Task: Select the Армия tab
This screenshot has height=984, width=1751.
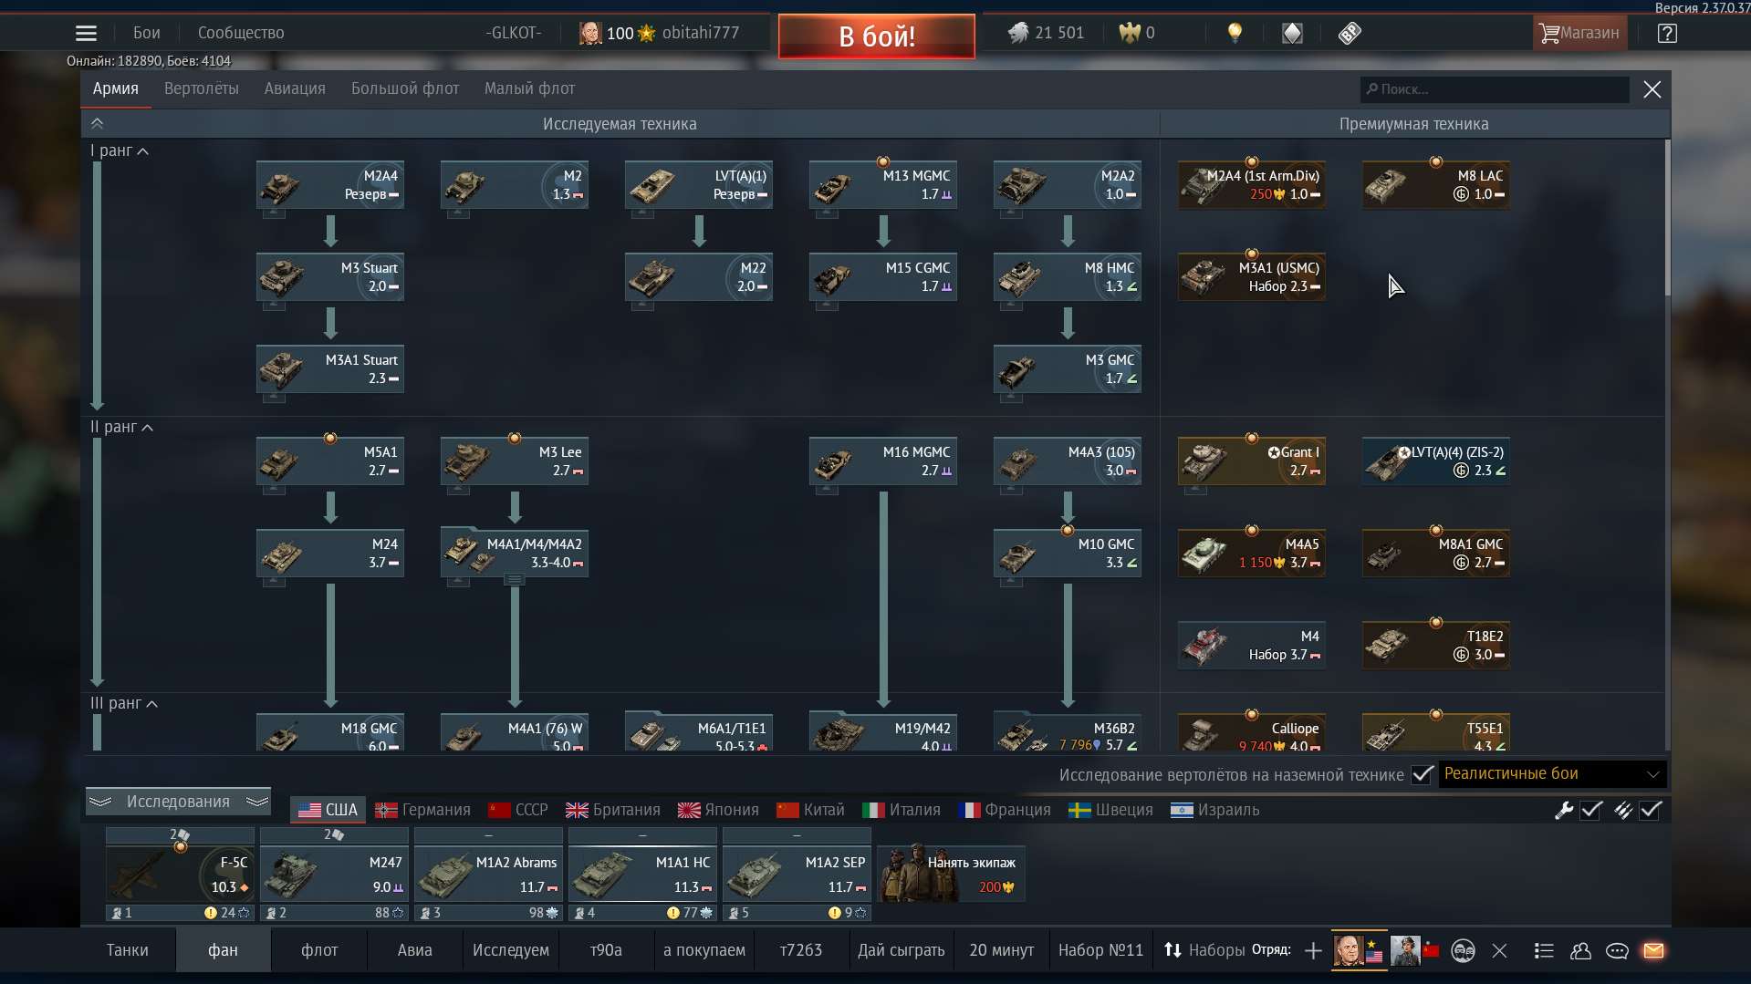Action: (x=116, y=88)
